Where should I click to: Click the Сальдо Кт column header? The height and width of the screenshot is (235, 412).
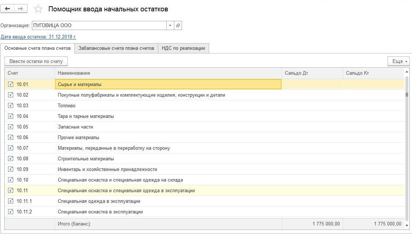(373, 73)
